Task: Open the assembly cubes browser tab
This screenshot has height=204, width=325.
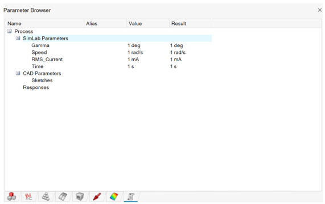Action: [x=11, y=197]
